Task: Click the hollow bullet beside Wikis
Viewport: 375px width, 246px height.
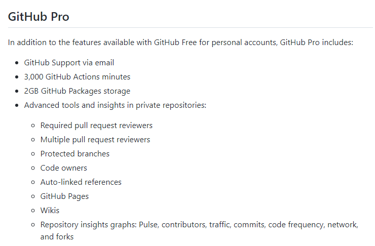Action: pyautogui.click(x=33, y=211)
